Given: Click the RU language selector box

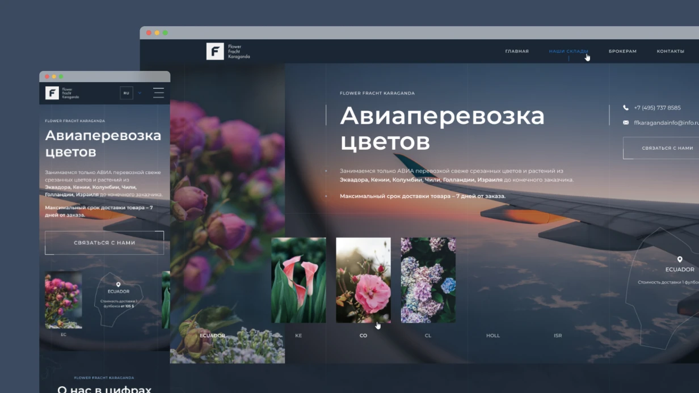Looking at the screenshot, I should 127,92.
